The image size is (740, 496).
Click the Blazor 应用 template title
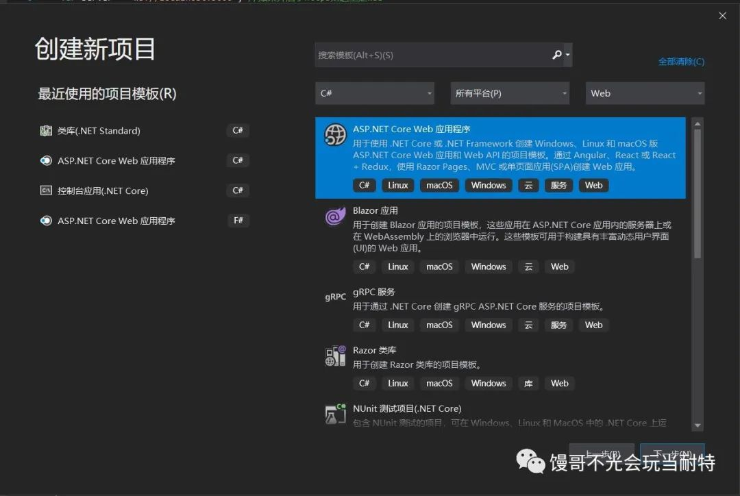[x=375, y=210]
